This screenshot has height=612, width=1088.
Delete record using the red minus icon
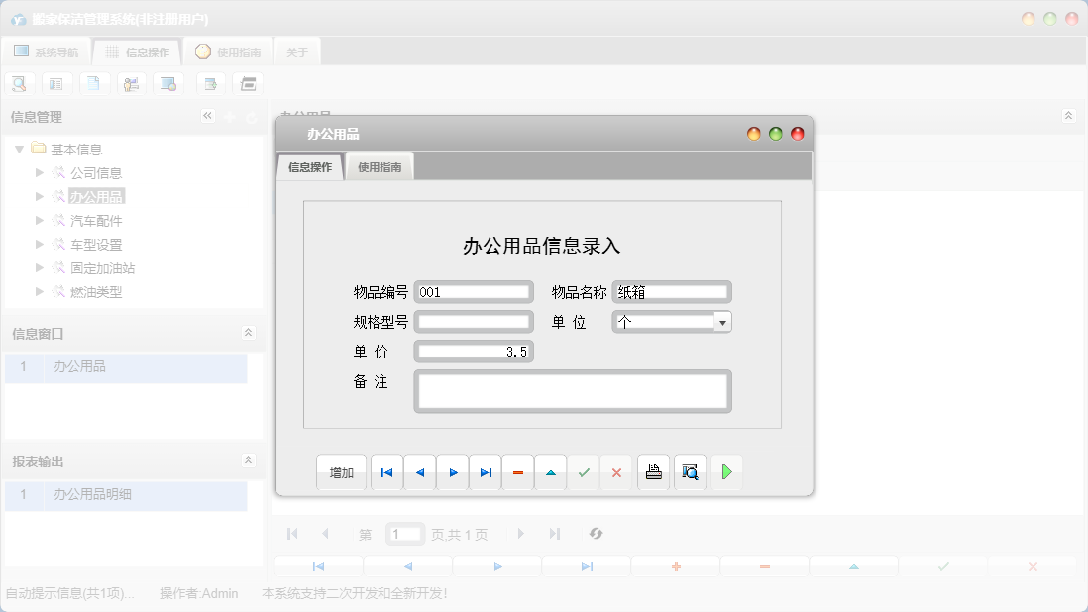point(517,472)
